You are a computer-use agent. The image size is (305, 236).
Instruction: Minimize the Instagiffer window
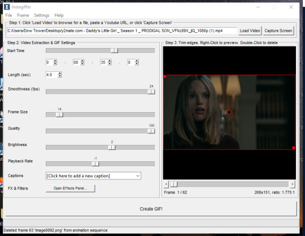(x=258, y=7)
